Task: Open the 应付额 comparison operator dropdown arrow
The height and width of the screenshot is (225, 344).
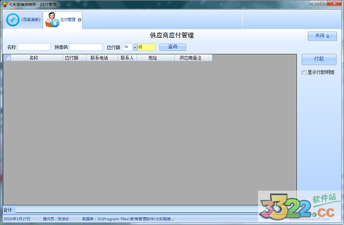Action: [135, 48]
